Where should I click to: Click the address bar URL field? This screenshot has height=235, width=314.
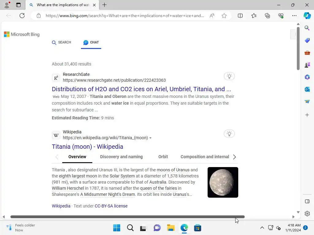(x=125, y=16)
